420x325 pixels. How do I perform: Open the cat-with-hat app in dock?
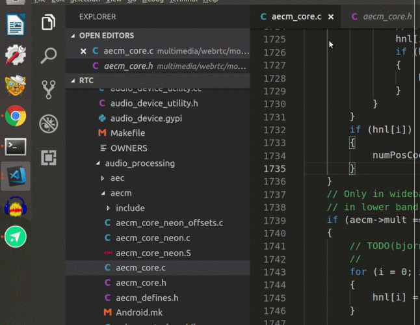16,85
